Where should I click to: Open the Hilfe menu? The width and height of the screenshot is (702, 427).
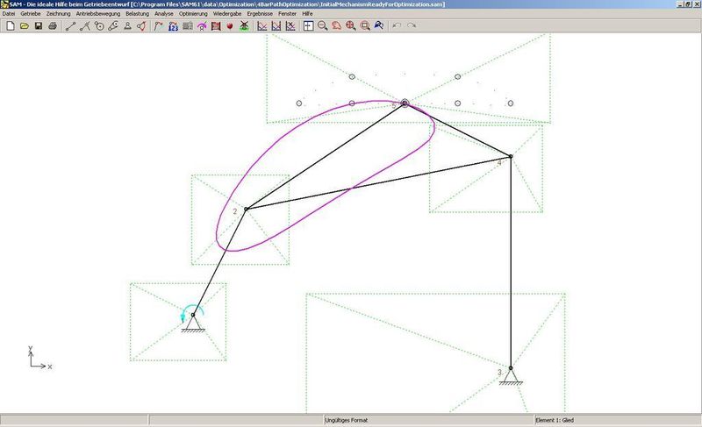click(x=307, y=15)
